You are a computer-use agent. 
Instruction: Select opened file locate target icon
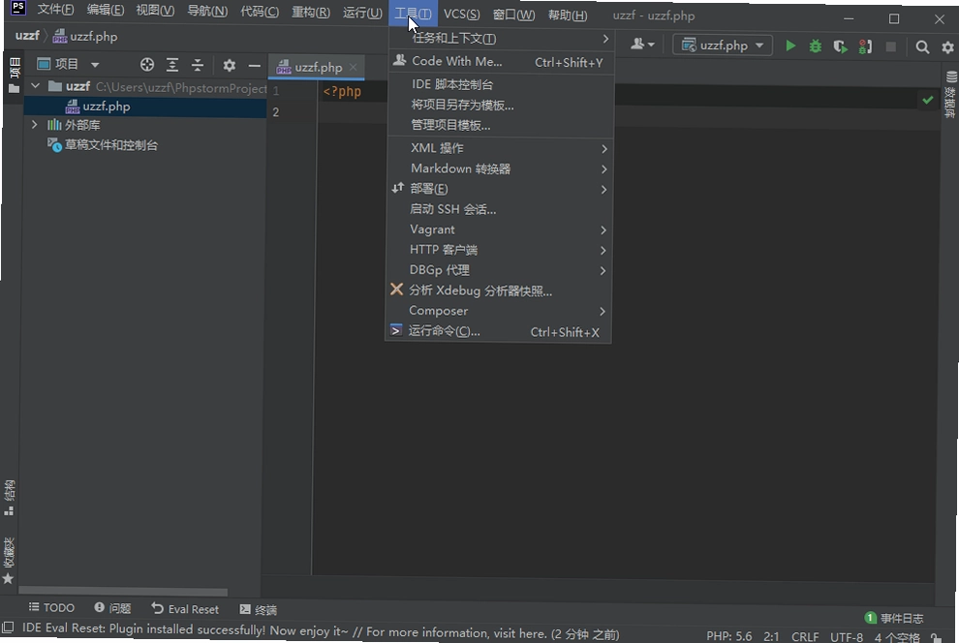(147, 65)
